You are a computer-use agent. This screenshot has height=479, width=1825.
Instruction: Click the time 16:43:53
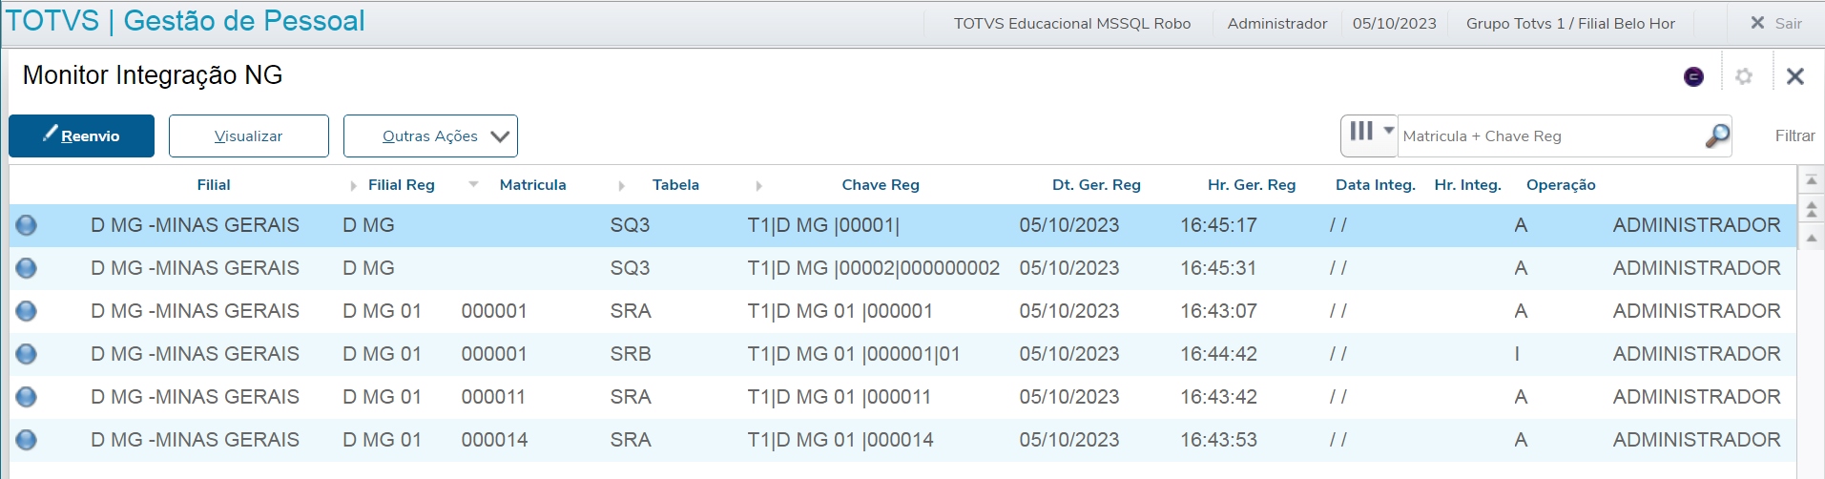(1218, 440)
